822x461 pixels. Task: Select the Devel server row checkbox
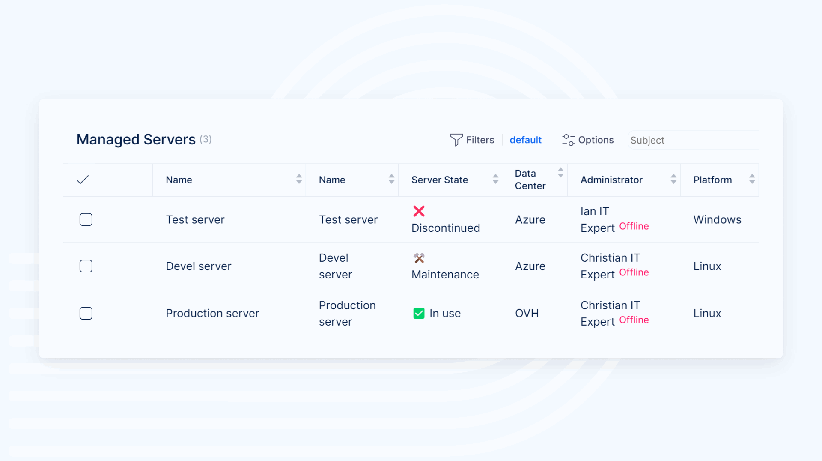tap(86, 266)
